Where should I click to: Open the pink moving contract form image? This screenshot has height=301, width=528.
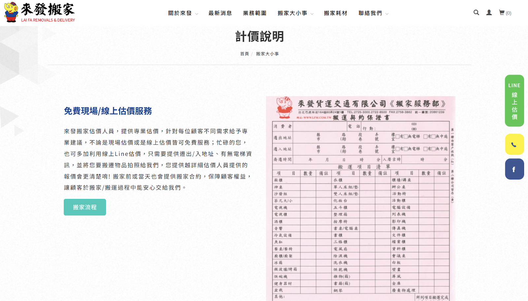(x=361, y=198)
